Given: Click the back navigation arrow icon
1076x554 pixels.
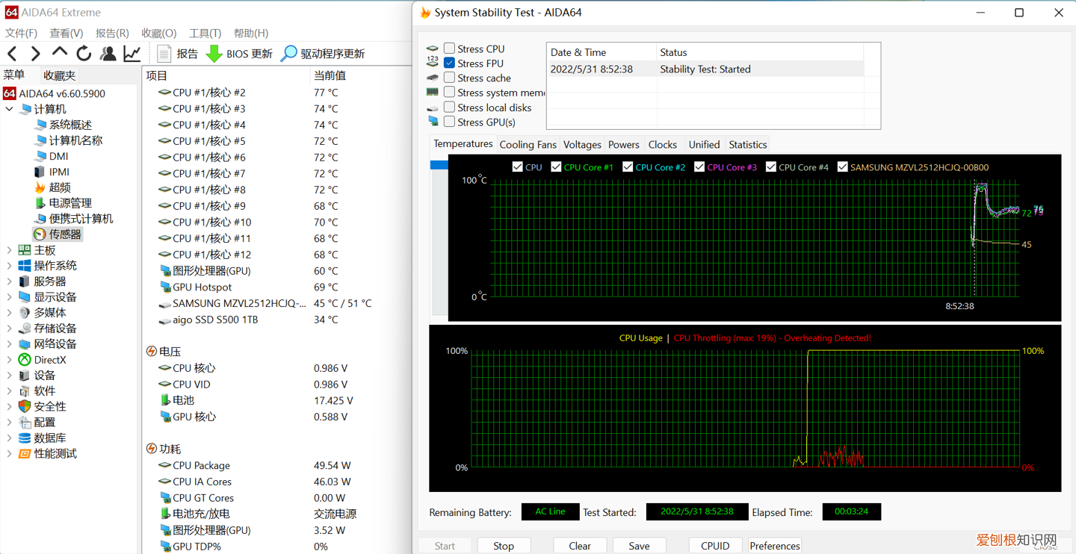Looking at the screenshot, I should [13, 53].
